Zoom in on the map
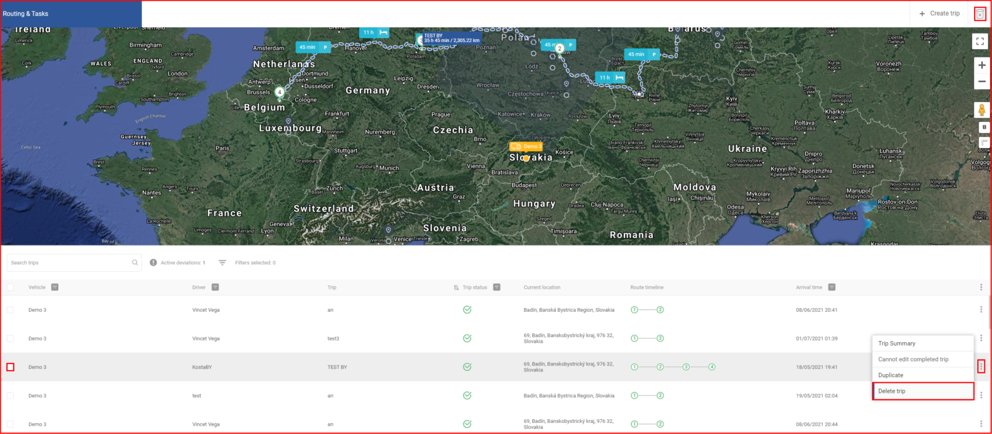 pos(982,65)
